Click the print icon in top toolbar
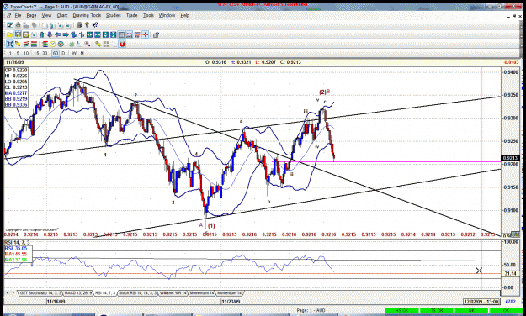Viewport: 526px width, 316px height. pos(79,25)
